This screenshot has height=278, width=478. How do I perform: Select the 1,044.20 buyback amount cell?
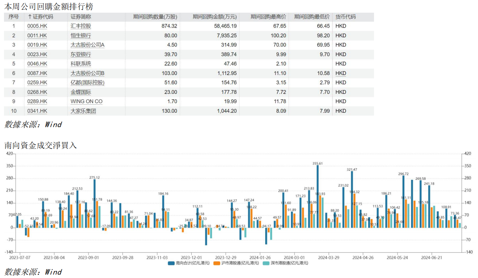point(227,111)
